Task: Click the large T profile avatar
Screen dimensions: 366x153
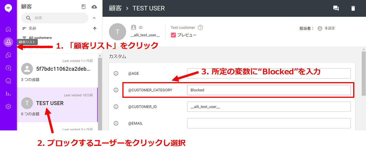Action: coord(118,32)
